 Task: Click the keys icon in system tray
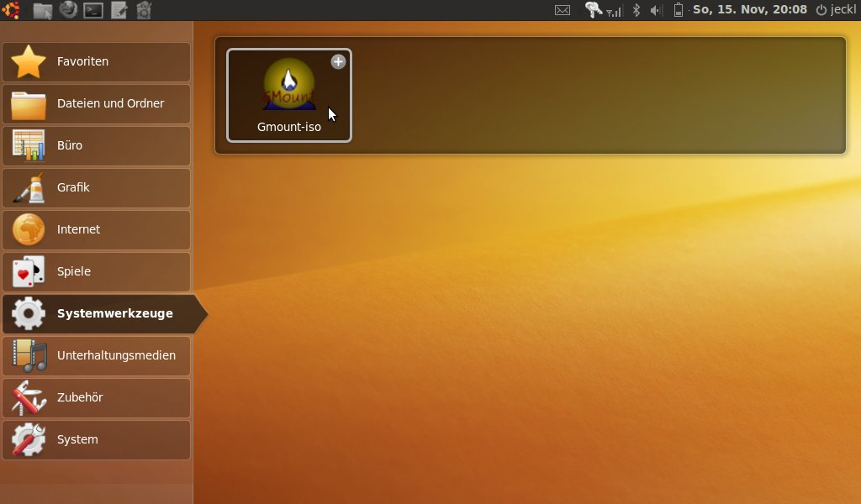click(x=593, y=10)
